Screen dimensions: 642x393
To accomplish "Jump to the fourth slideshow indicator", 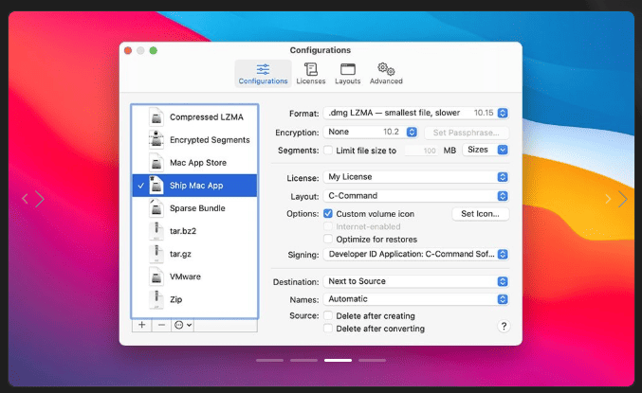I will tap(372, 360).
